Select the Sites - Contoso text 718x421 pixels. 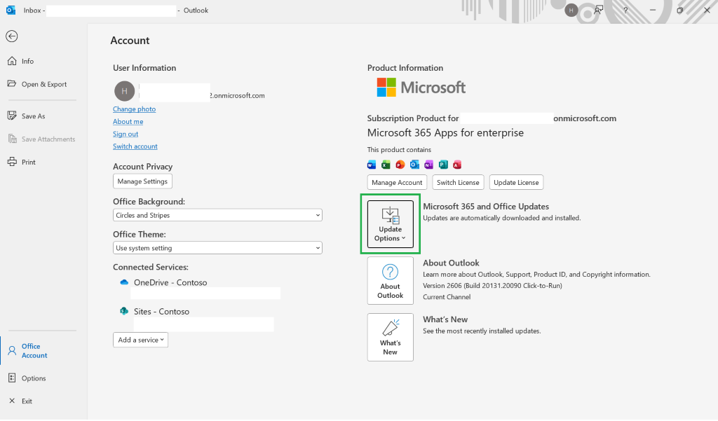click(161, 311)
